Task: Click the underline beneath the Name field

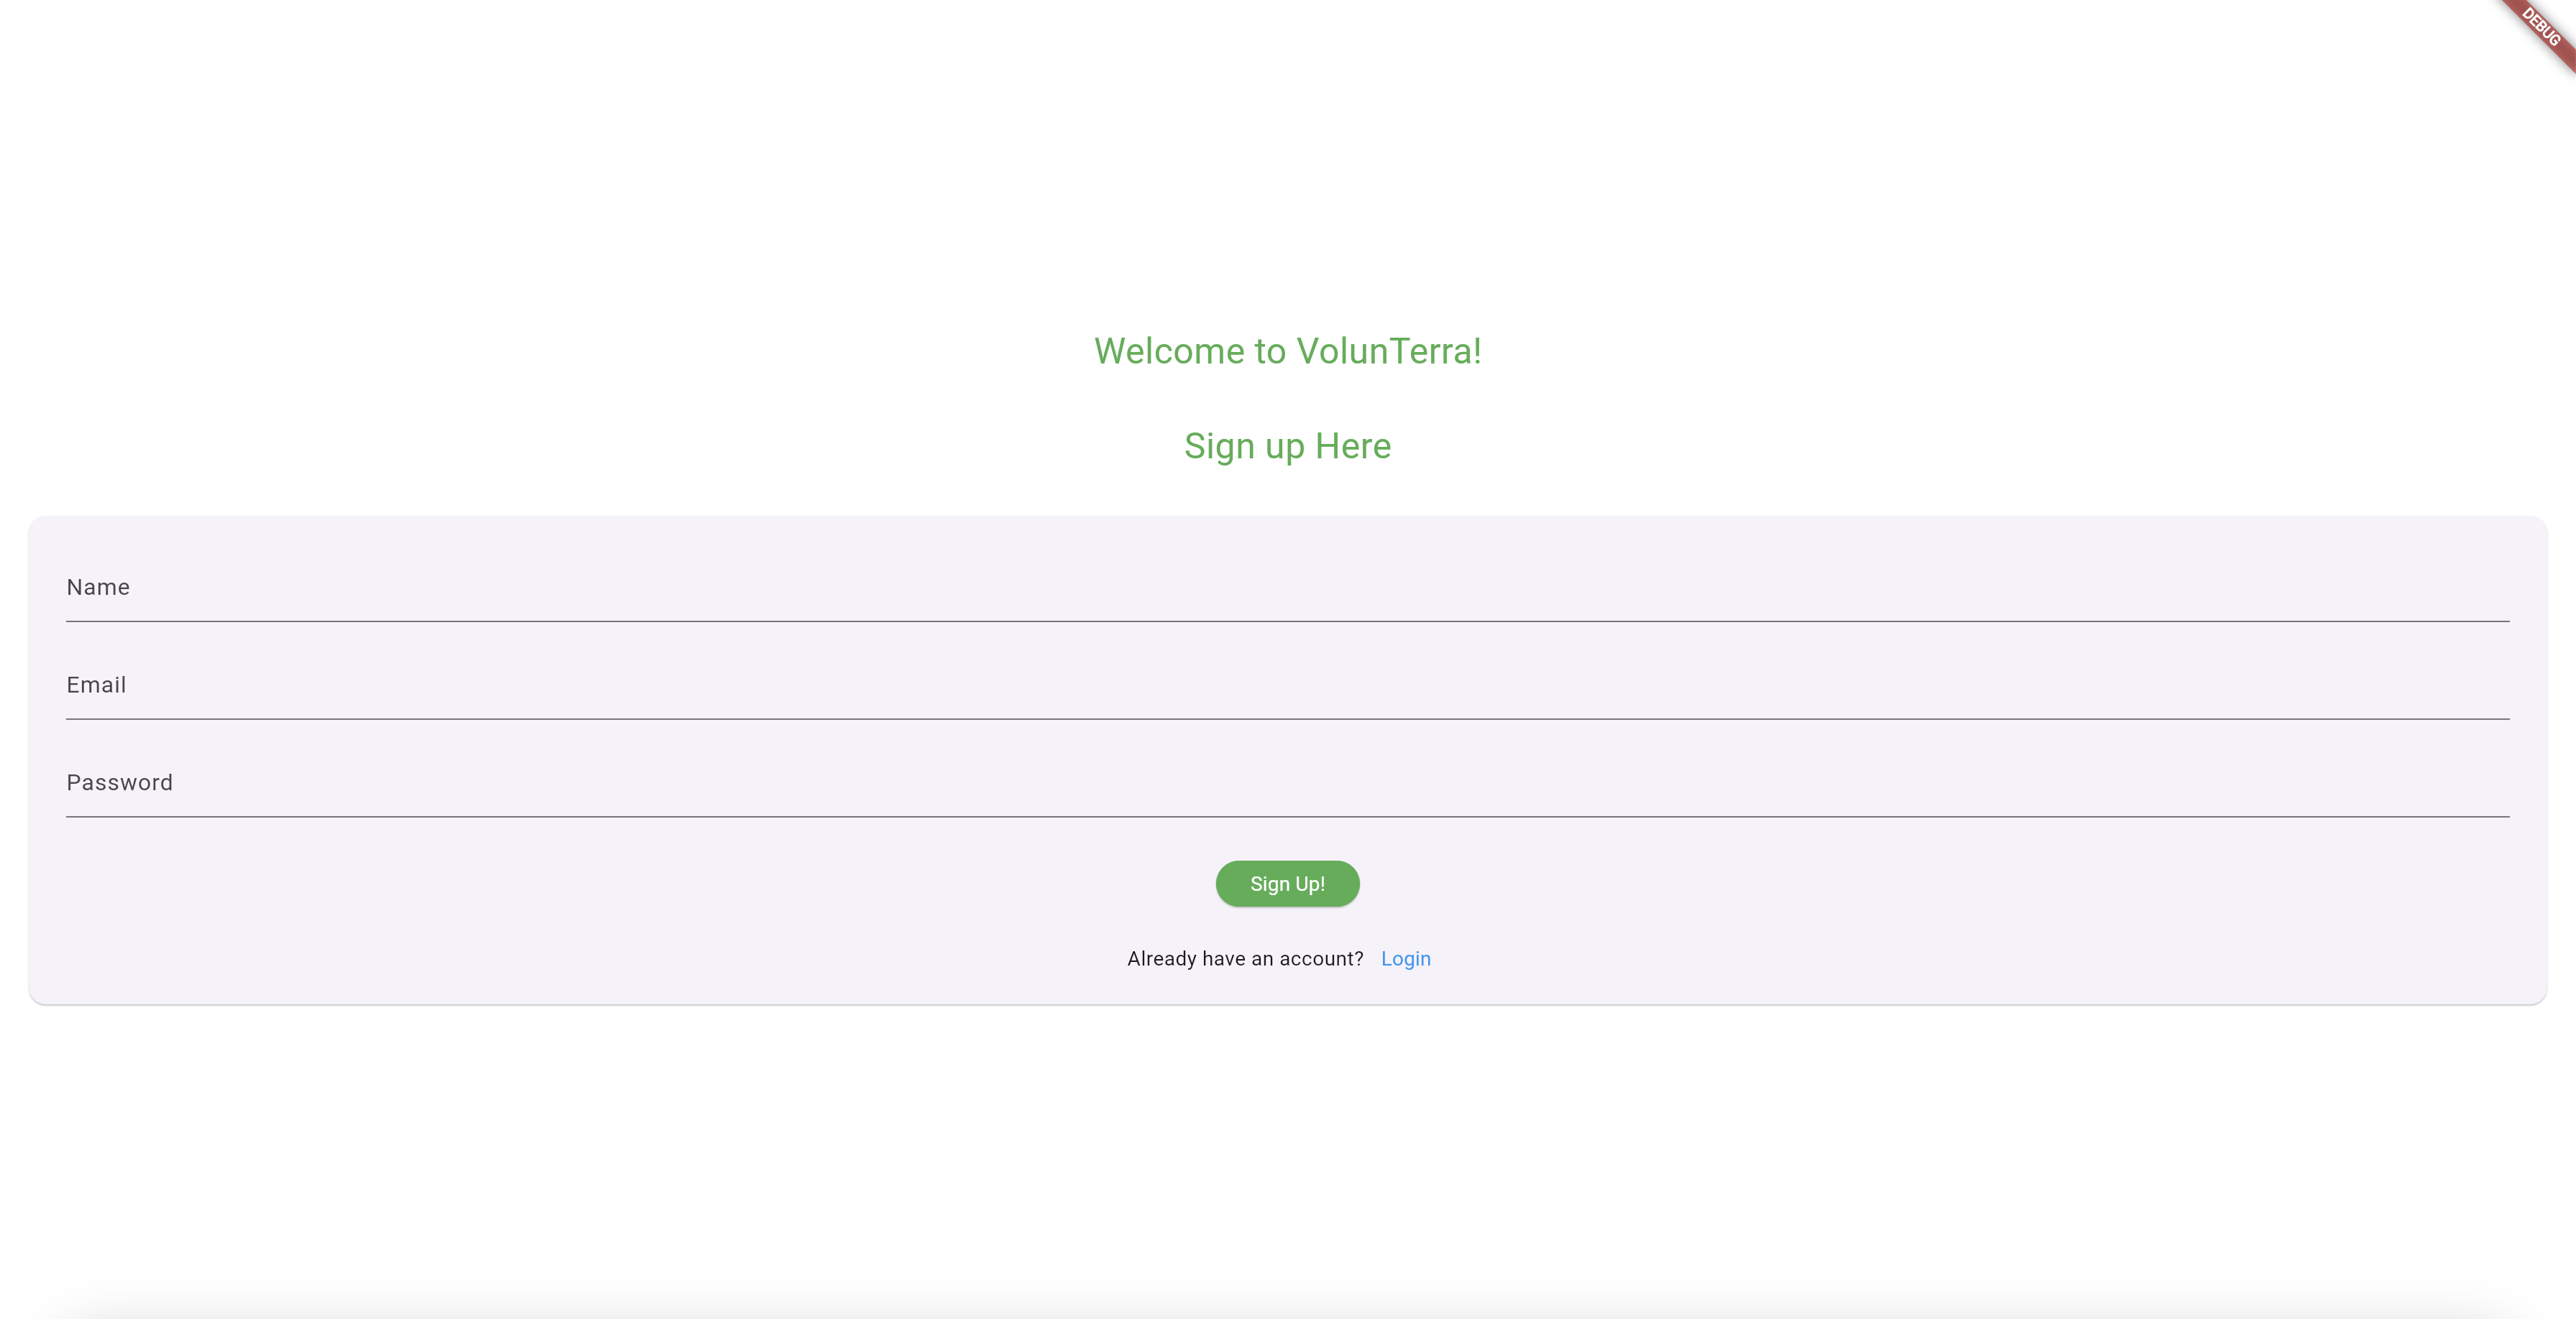Action: coord(1287,621)
